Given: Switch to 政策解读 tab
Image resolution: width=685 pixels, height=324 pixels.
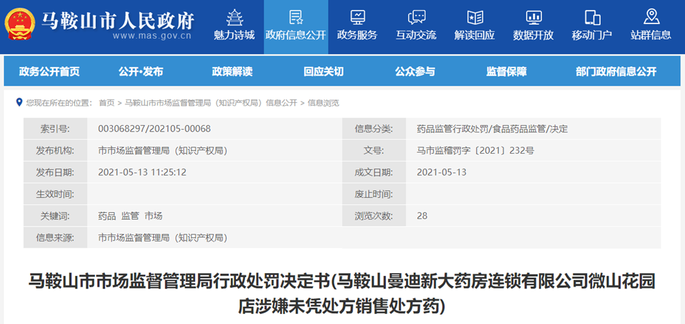Looking at the screenshot, I should tap(232, 72).
